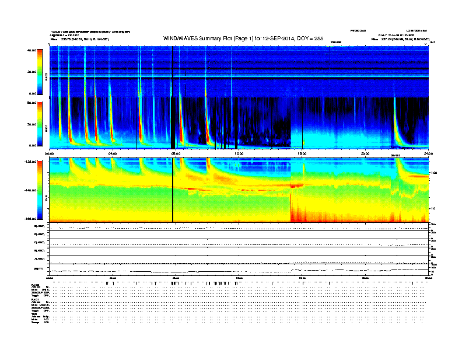Click 12:00 tick on the bottom line-plot axis

(239, 278)
